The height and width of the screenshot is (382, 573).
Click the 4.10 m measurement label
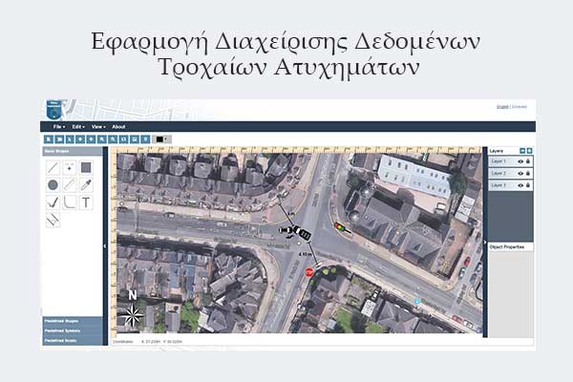(x=306, y=254)
